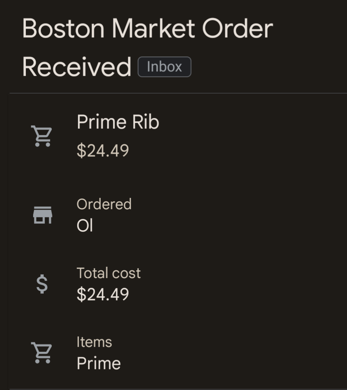The height and width of the screenshot is (390, 347).
Task: Click the word 'Received' in the subject
Action: coord(77,67)
